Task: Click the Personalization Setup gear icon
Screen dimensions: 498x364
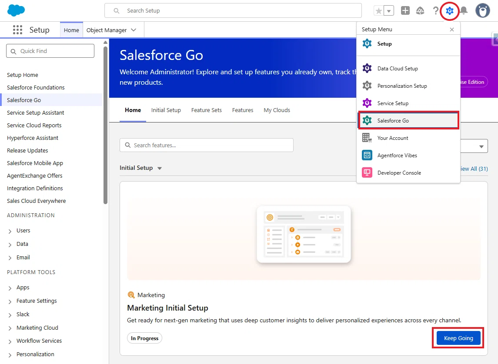Action: click(367, 86)
